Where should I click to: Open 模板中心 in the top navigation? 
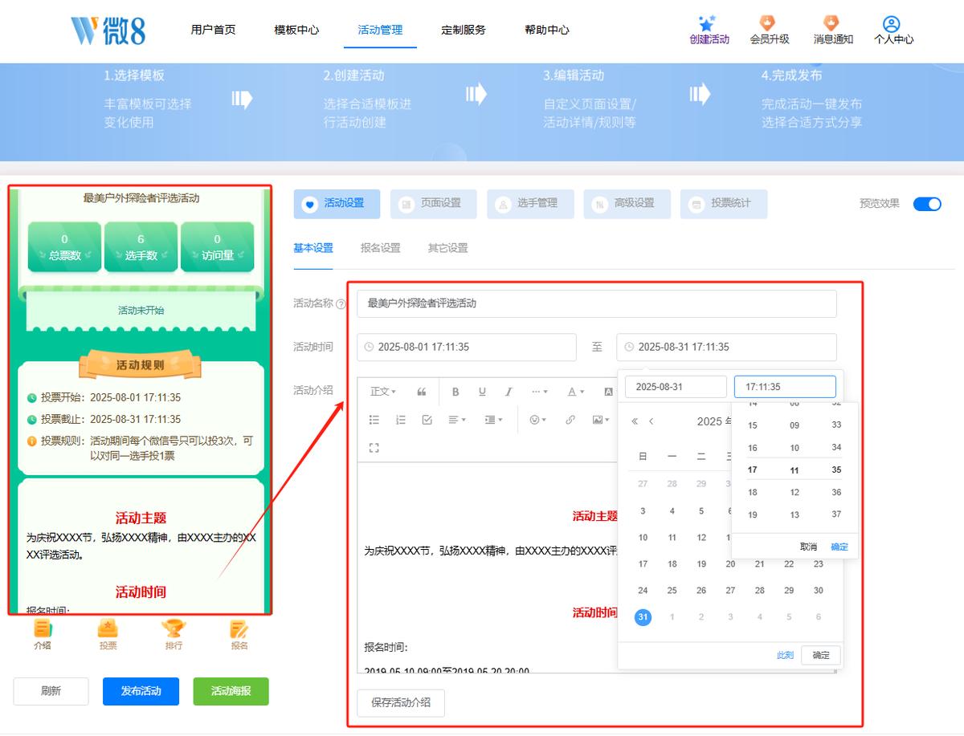click(x=296, y=30)
